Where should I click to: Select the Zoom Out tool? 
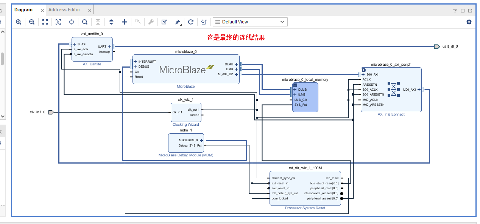pos(32,22)
